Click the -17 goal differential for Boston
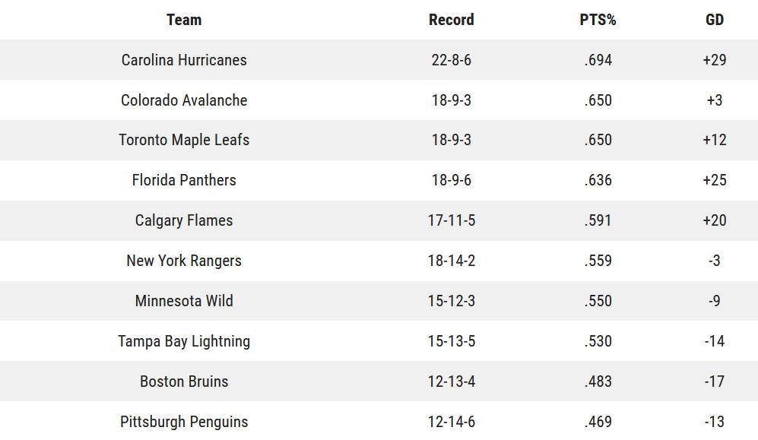This screenshot has height=440, width=758. (715, 381)
